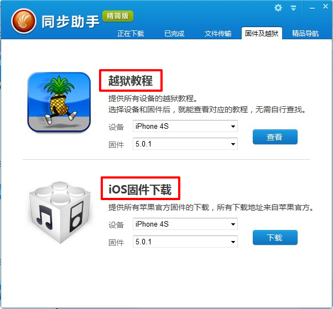Image resolution: width=333 pixels, height=309 pixels.
Task: Click the iOS firmware cube icon
Action: [x=60, y=212]
